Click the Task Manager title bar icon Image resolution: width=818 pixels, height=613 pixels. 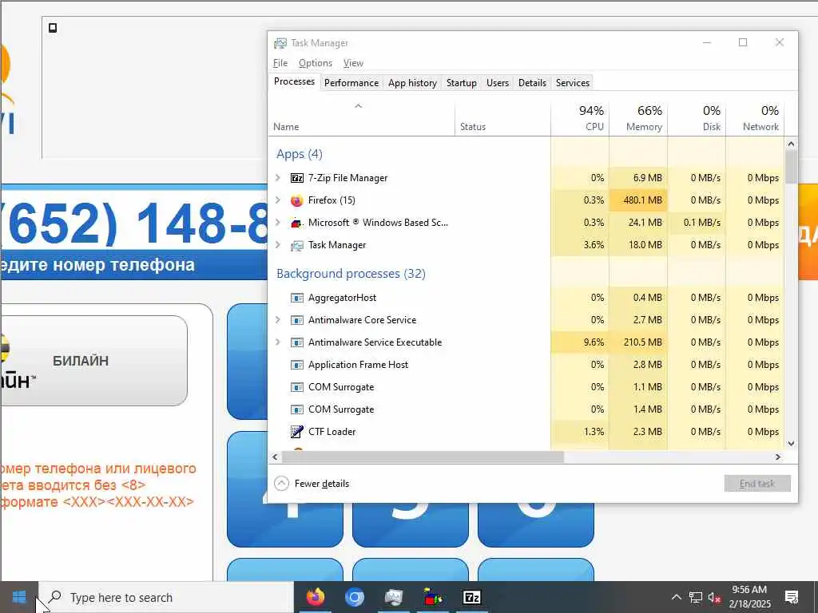coord(280,43)
